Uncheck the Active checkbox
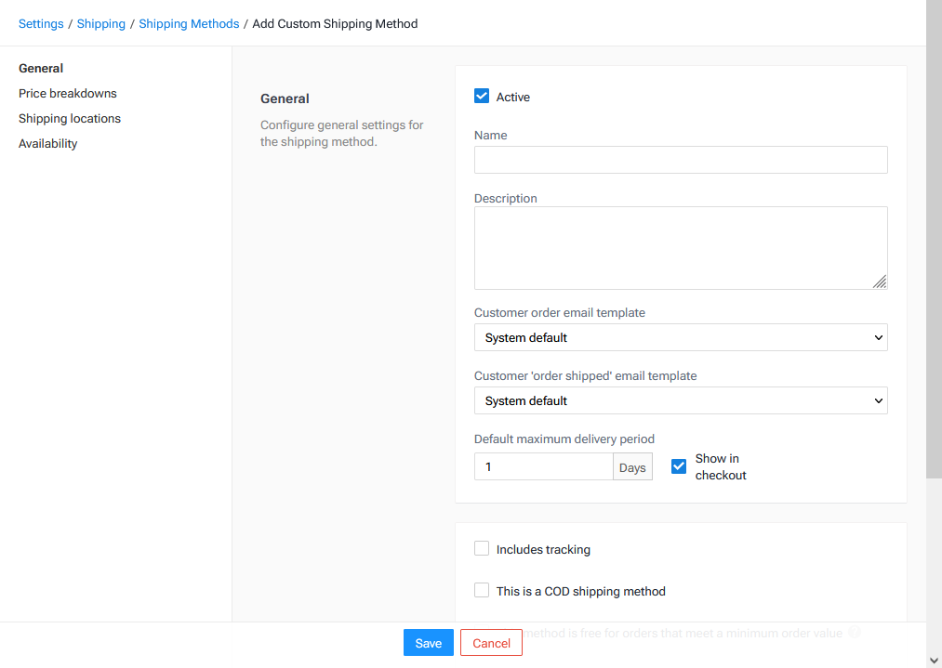Image resolution: width=942 pixels, height=668 pixels. click(482, 96)
